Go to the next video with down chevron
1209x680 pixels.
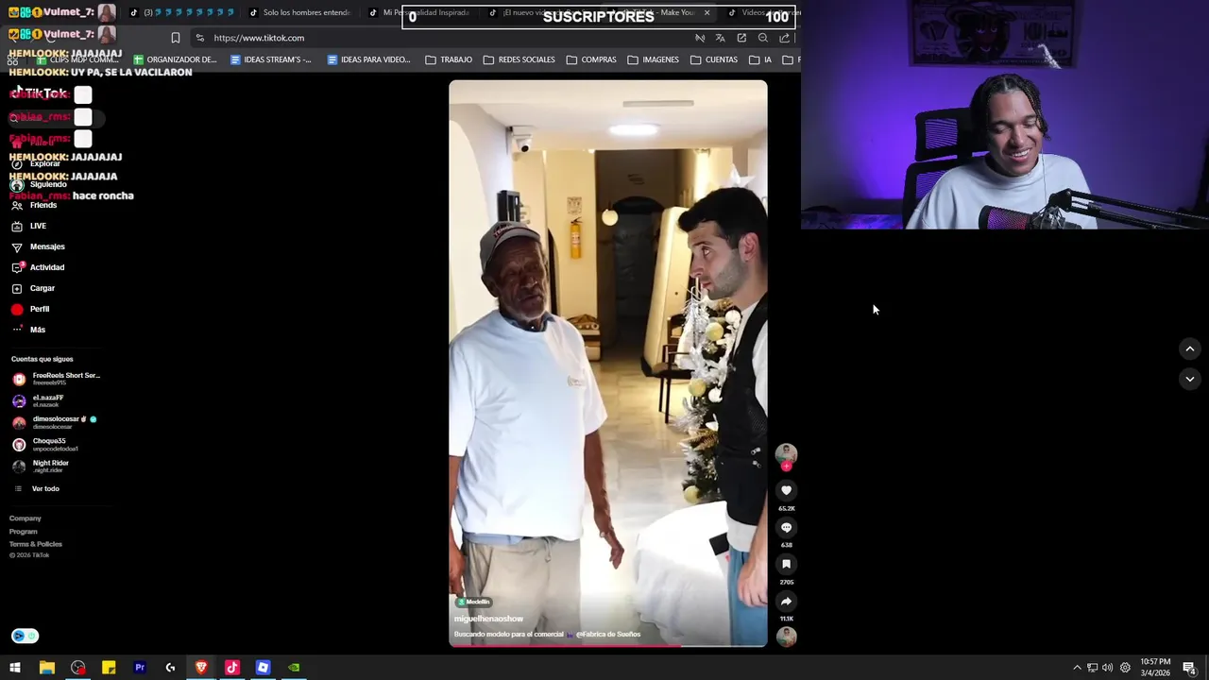coord(1190,379)
